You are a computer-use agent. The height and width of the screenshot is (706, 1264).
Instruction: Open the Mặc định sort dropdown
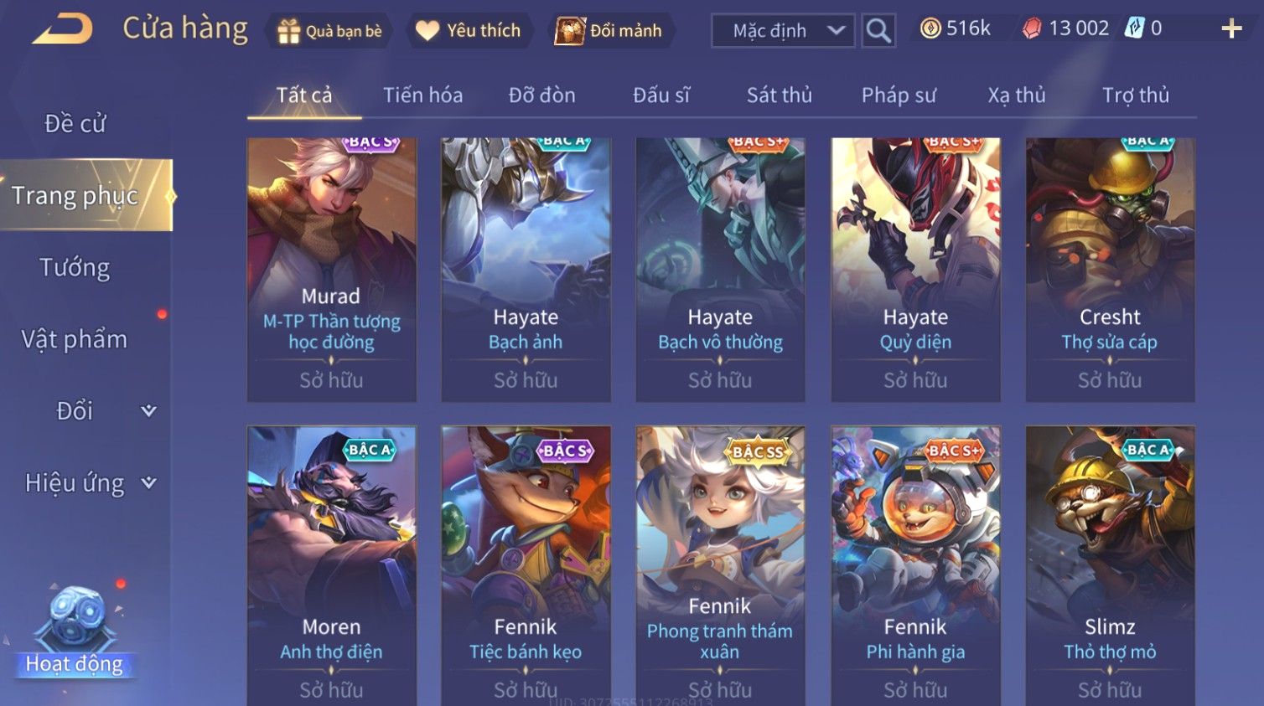[x=783, y=31]
